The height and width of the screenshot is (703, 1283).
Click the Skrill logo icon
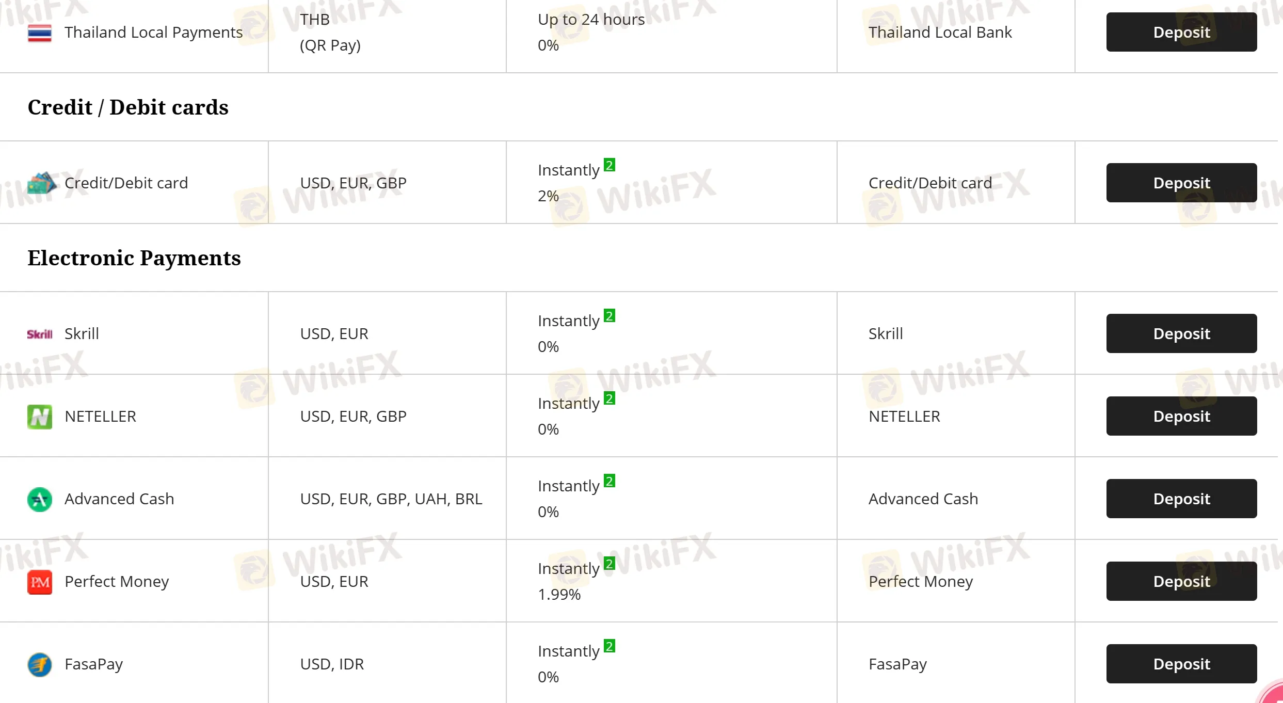40,334
